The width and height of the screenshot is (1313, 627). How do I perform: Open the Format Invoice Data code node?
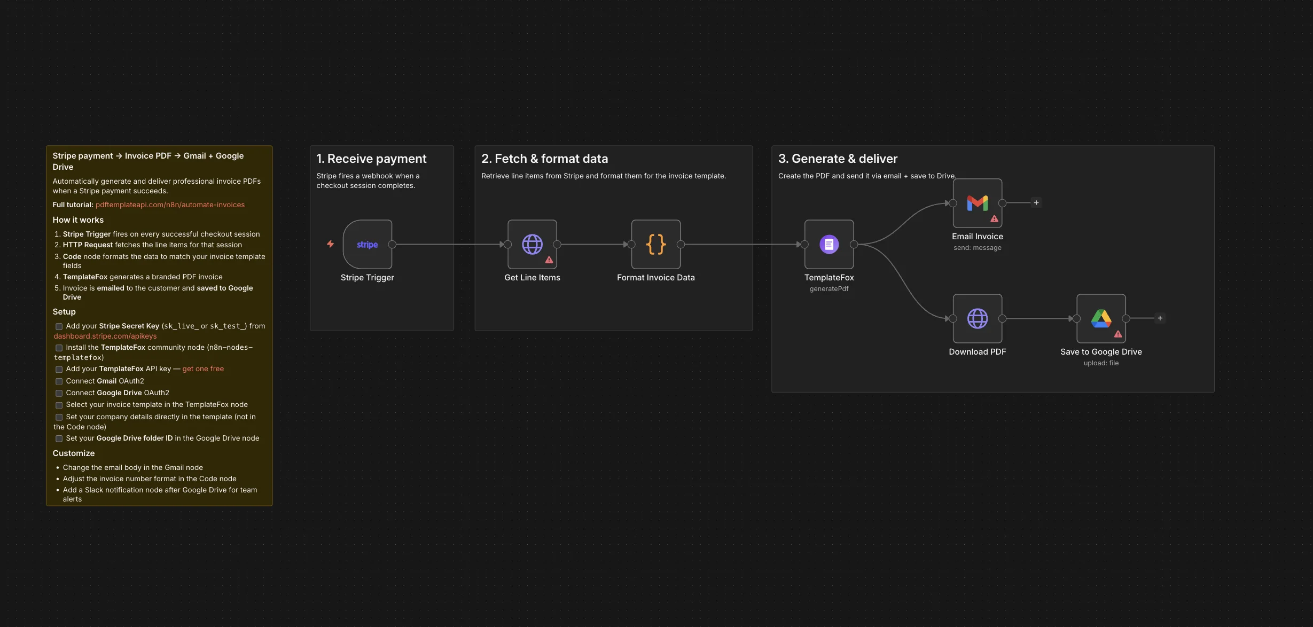tap(656, 244)
